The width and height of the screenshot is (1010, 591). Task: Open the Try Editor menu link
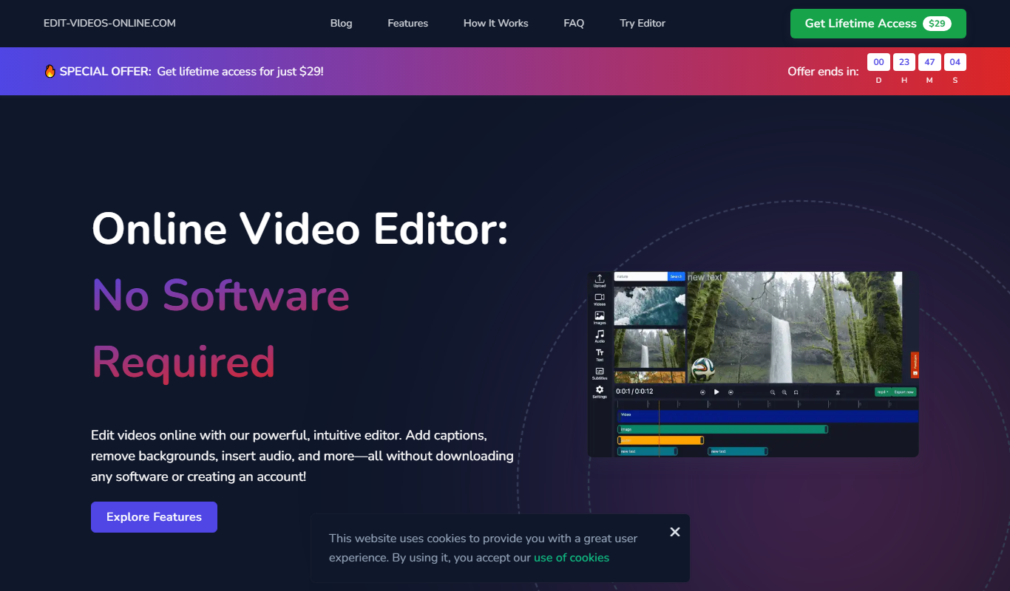point(643,24)
